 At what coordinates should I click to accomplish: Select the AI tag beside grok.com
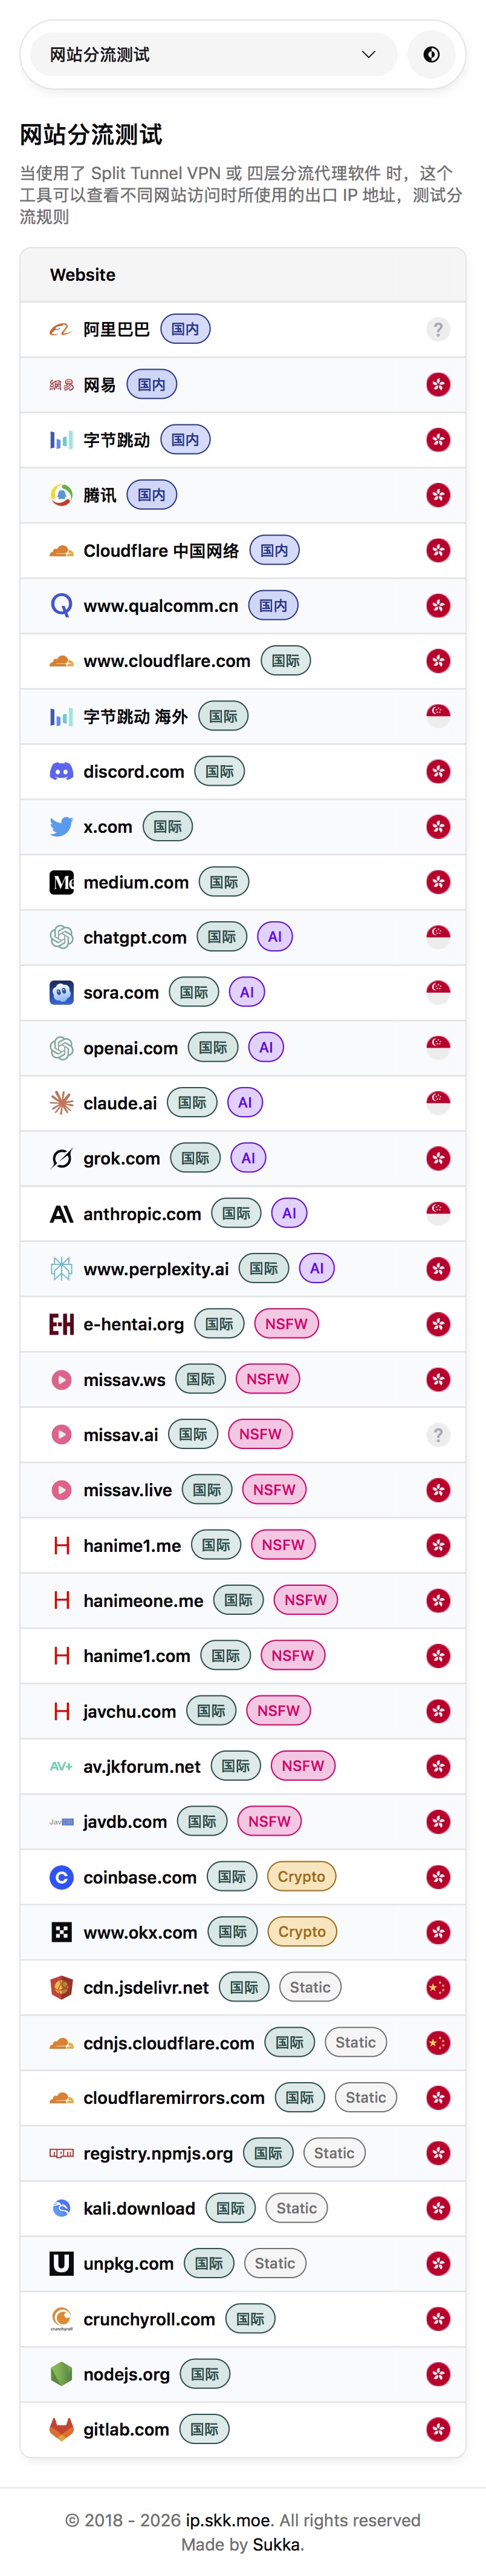[248, 1158]
